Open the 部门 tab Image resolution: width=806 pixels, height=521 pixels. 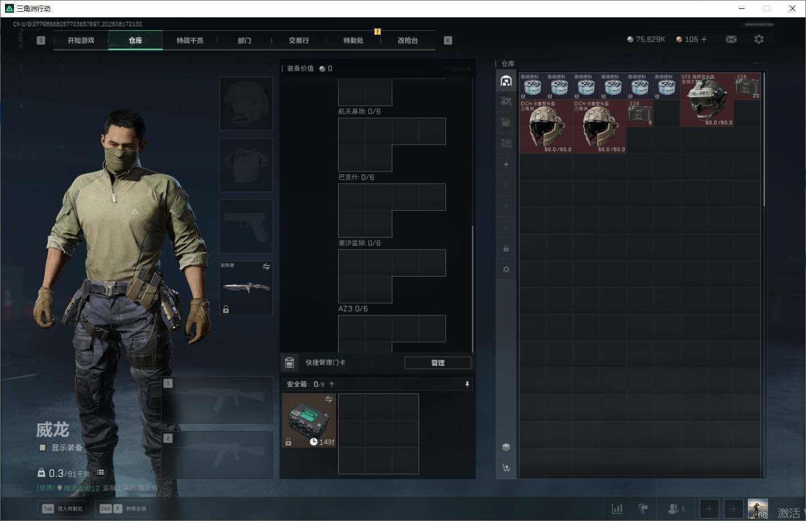point(244,40)
